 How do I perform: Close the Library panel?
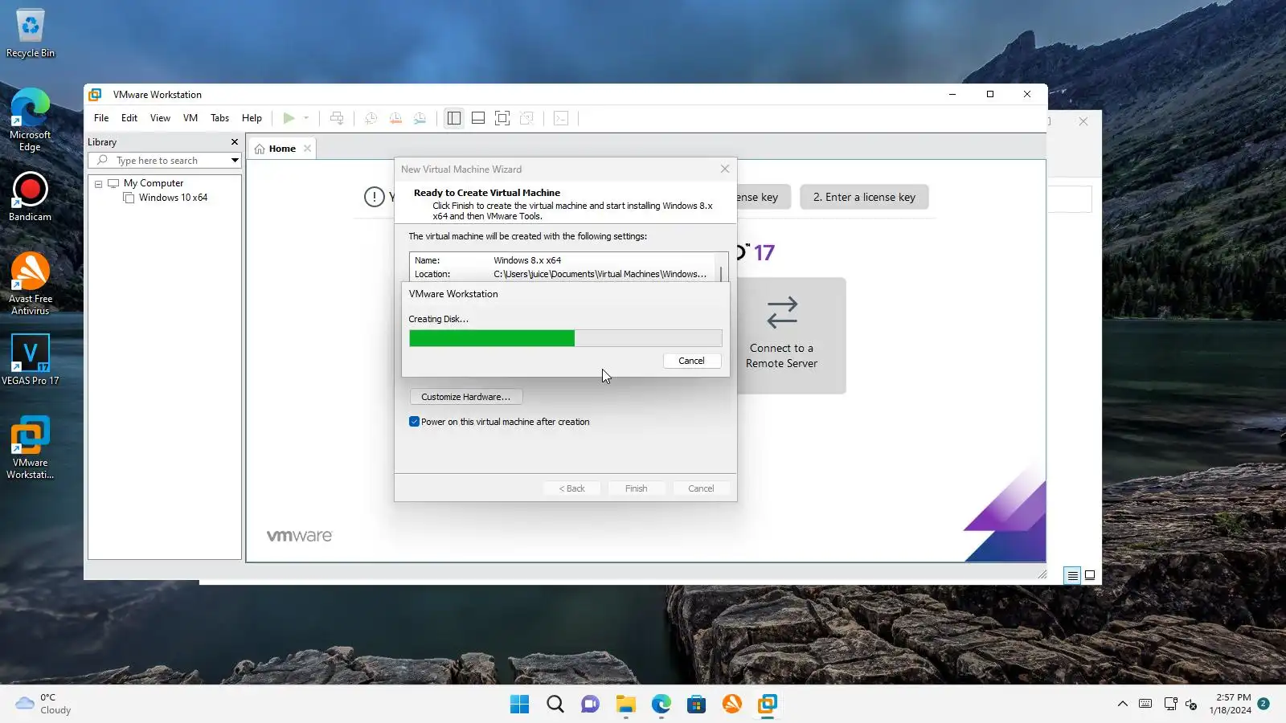(x=235, y=142)
